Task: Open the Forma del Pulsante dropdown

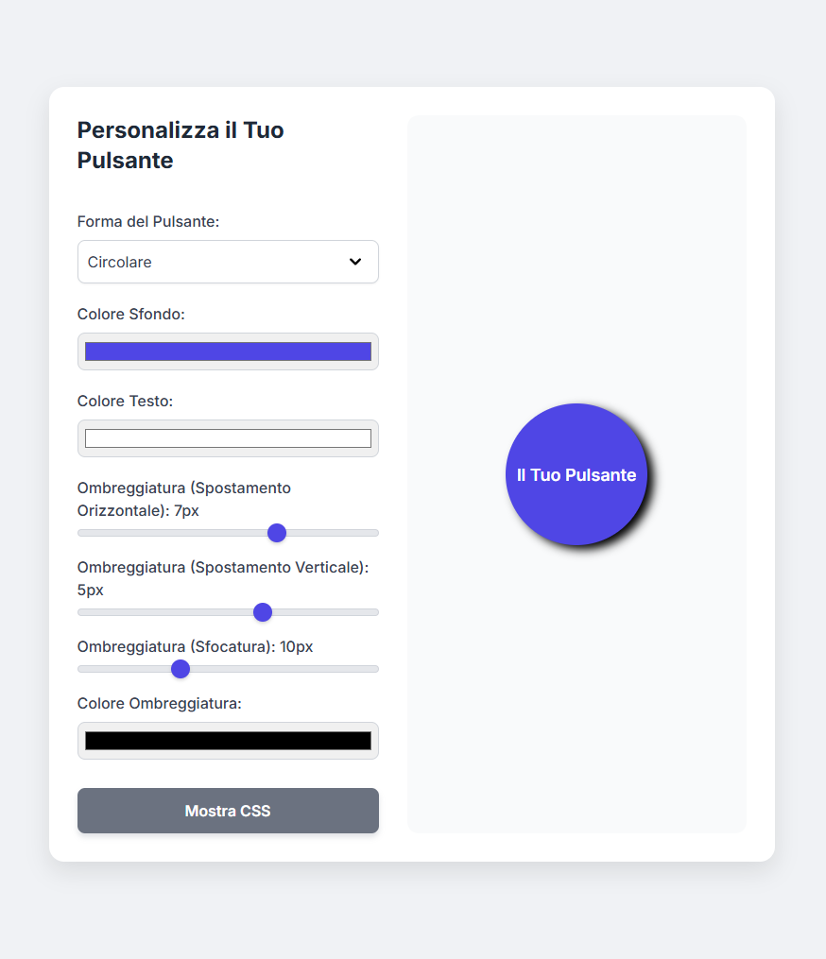Action: pyautogui.click(x=227, y=262)
